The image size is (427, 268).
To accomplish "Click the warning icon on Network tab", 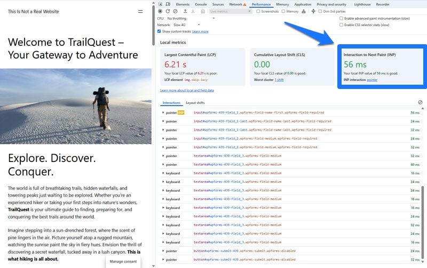I will (x=244, y=4).
